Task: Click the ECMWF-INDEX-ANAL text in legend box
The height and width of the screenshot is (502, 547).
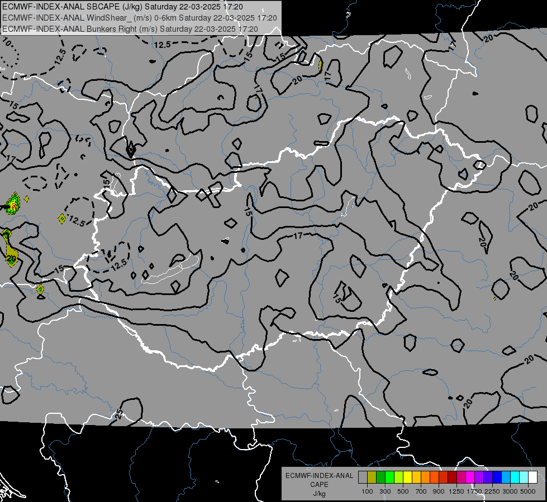Action: pos(319,476)
